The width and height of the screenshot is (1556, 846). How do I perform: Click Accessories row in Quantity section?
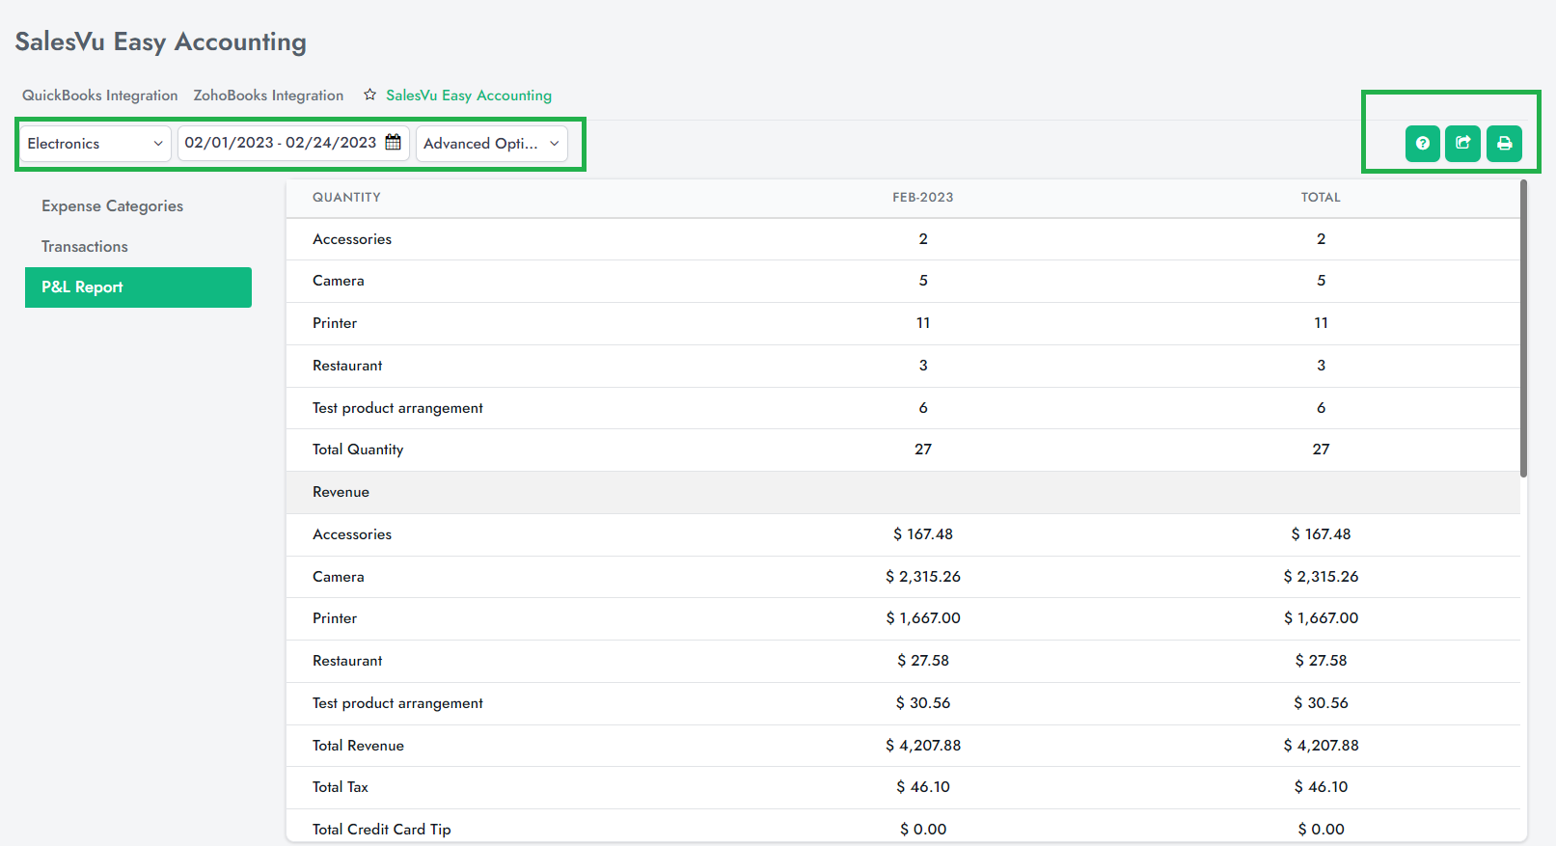pyautogui.click(x=903, y=239)
